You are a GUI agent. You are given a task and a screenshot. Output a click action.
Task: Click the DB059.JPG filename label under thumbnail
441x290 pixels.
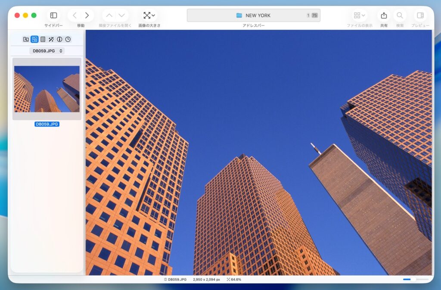47,124
